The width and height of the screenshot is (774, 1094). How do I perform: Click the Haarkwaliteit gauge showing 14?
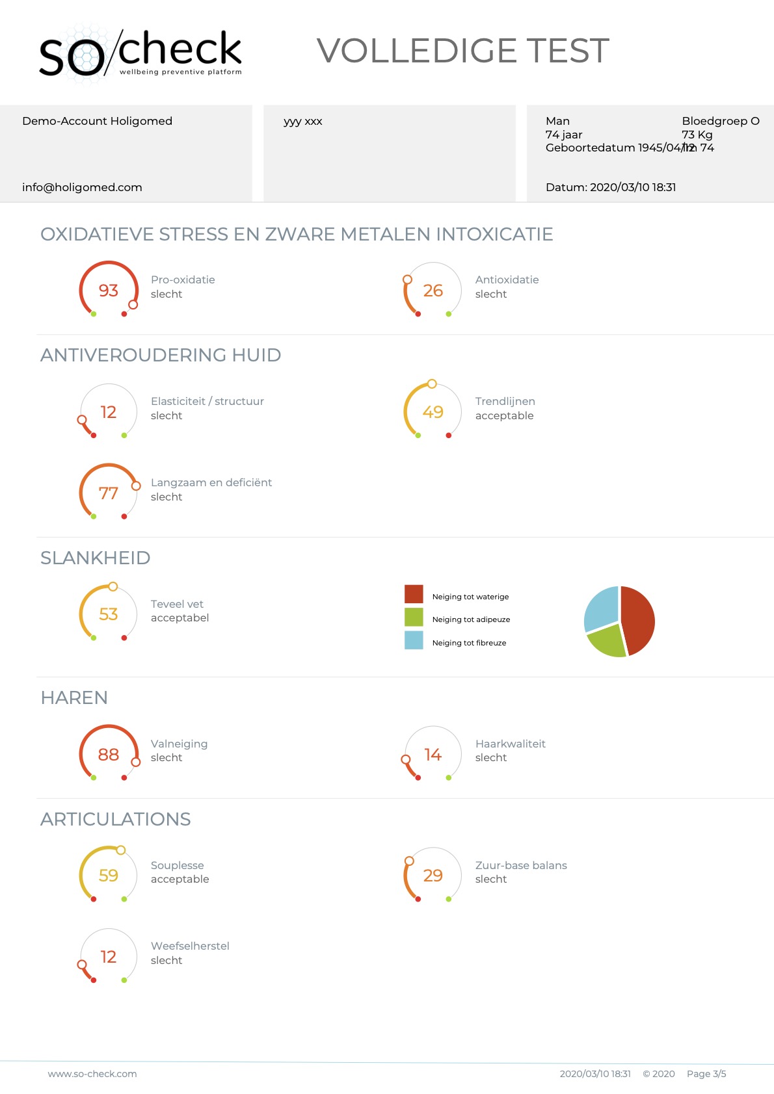coord(433,754)
